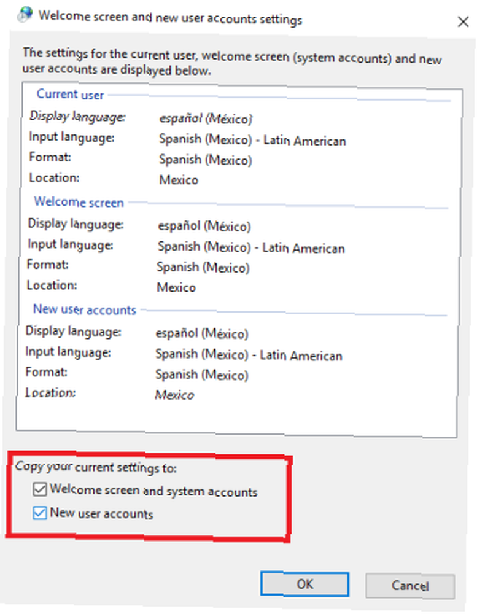Screen dimensions: 477x614
Task: Close the Welcome screen settings dialog
Action: (x=463, y=21)
